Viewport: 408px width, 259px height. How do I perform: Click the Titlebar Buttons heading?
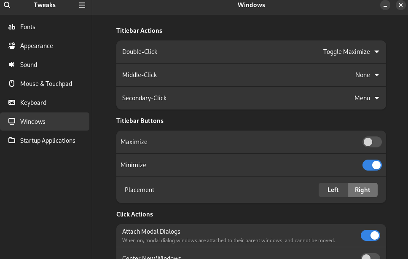tap(140, 121)
